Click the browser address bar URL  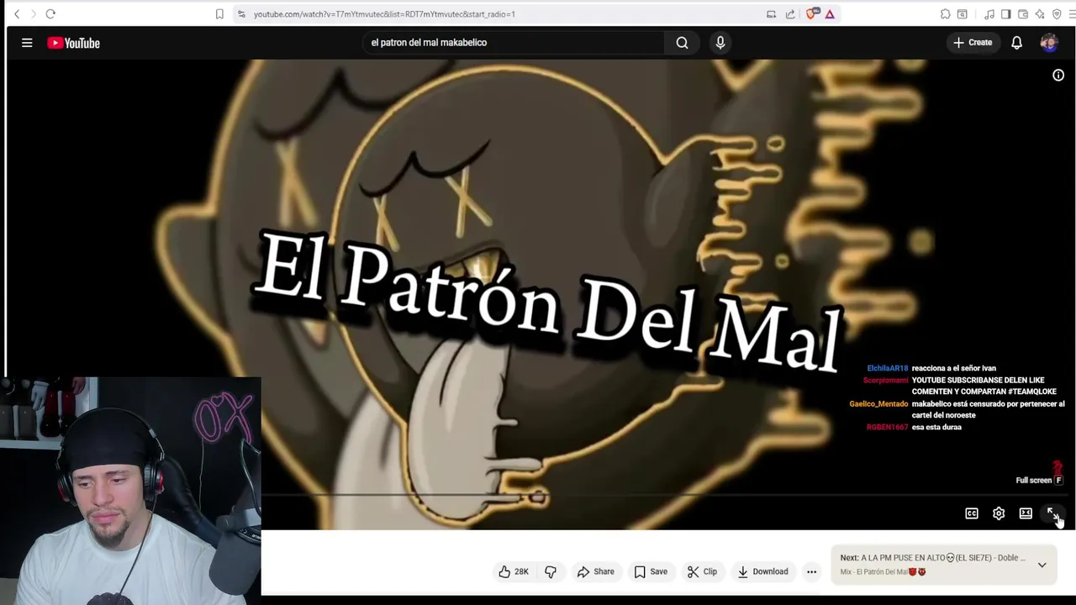(384, 14)
